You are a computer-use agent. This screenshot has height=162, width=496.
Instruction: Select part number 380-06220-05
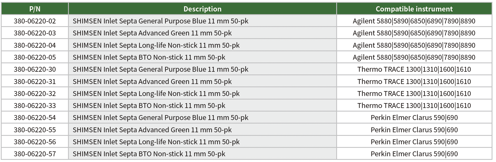[x=35, y=57]
